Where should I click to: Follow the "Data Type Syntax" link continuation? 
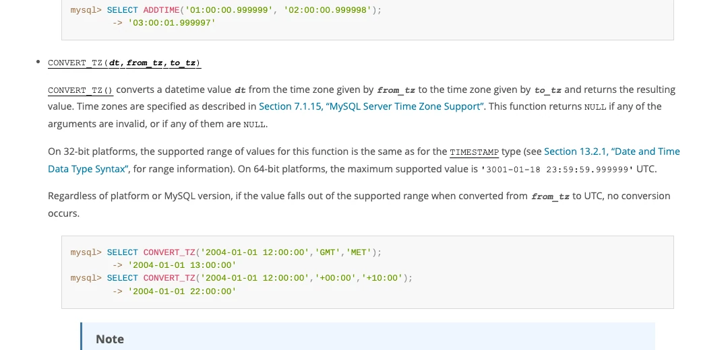pyautogui.click(x=87, y=169)
